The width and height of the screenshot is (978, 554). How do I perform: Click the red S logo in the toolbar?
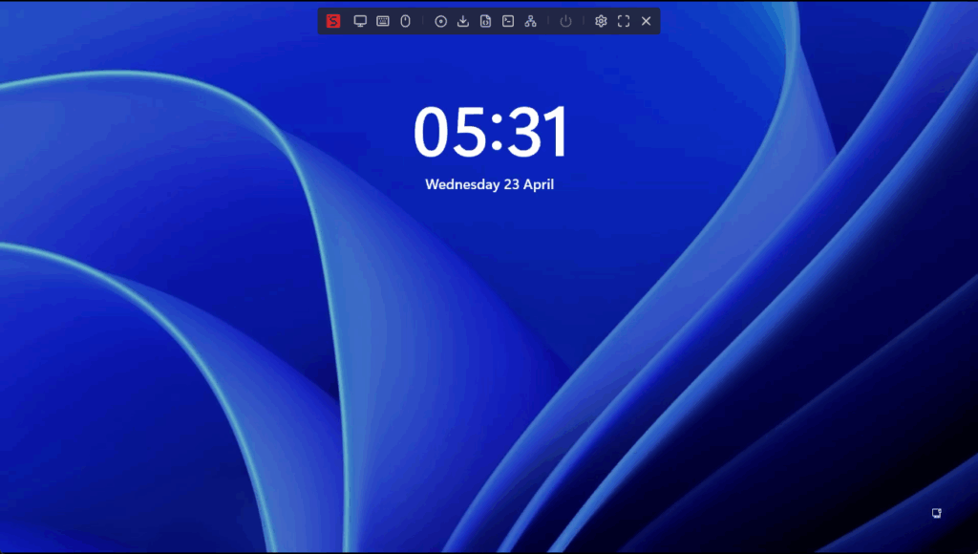(333, 21)
